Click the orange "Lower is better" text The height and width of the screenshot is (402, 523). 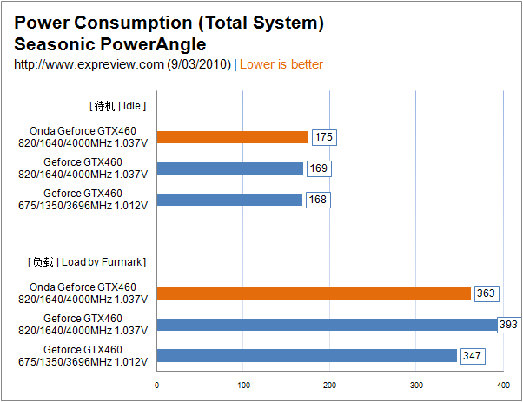pos(281,64)
